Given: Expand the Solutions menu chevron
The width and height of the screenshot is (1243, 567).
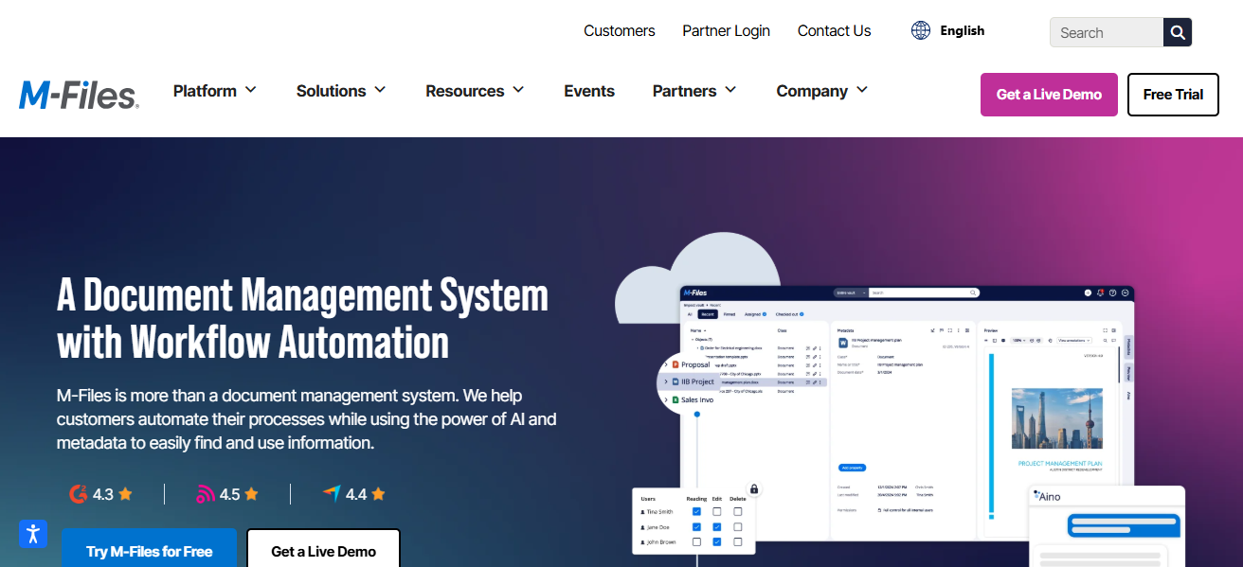Looking at the screenshot, I should click(380, 90).
